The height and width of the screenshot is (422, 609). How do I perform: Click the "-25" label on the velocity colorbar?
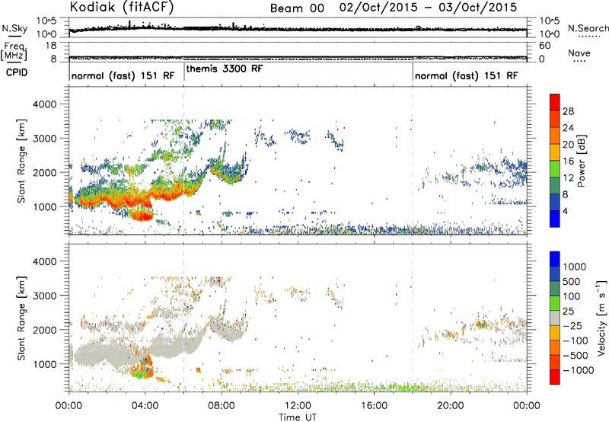[x=572, y=326]
